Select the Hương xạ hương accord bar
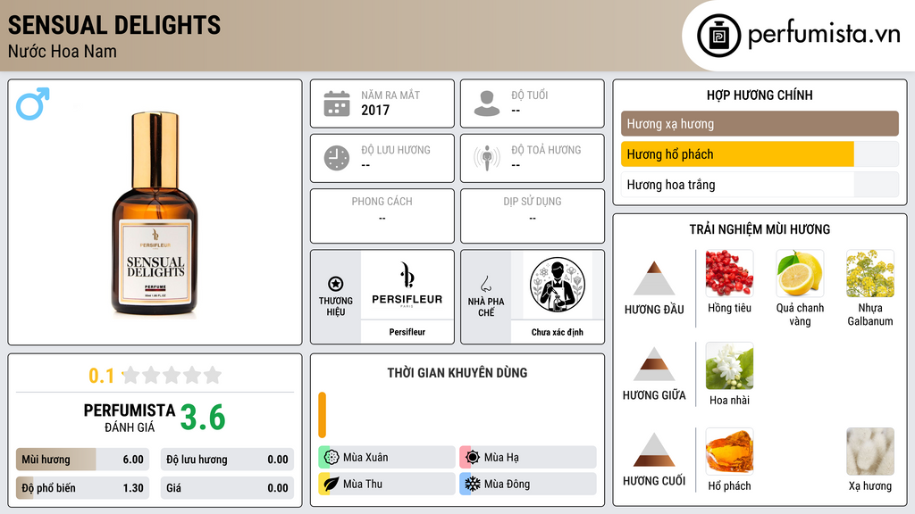The height and width of the screenshot is (514, 915). (x=760, y=123)
